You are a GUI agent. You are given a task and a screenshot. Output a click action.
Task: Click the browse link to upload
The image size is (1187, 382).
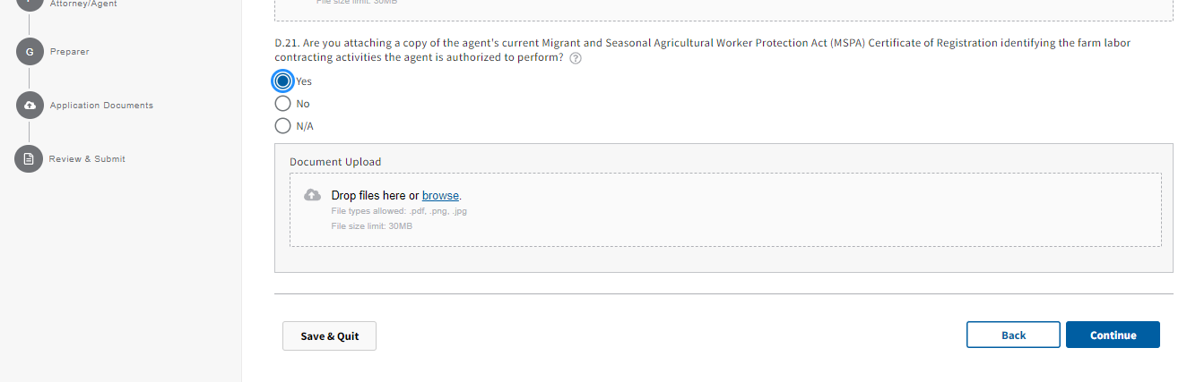click(440, 195)
